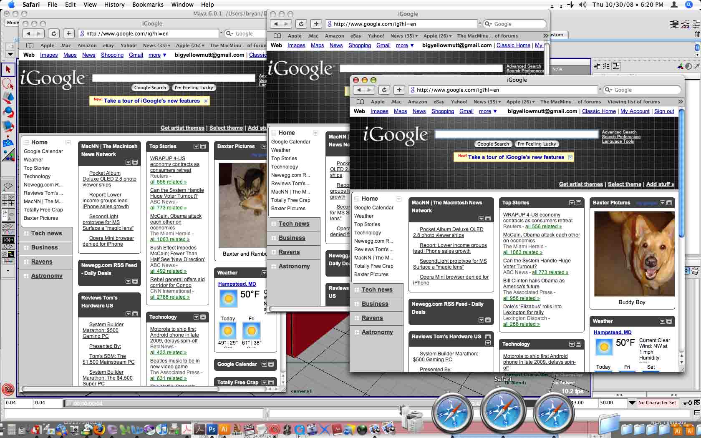Open Home tab dropdown in front iGoogle sidebar
This screenshot has width=701, height=438.
399,199
